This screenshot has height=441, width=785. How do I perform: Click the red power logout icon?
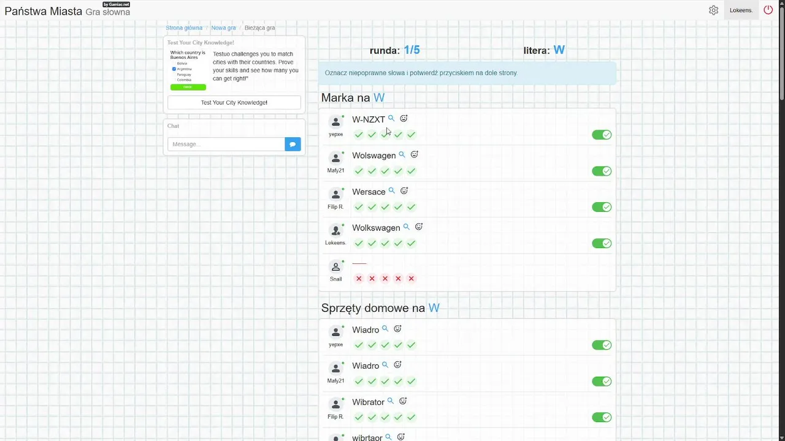tap(768, 10)
